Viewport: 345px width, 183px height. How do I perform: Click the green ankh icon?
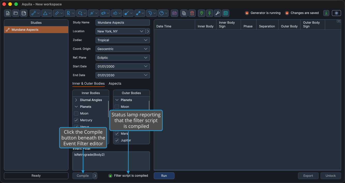[210, 13]
